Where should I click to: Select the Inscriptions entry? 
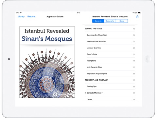pyautogui.click(x=111, y=61)
